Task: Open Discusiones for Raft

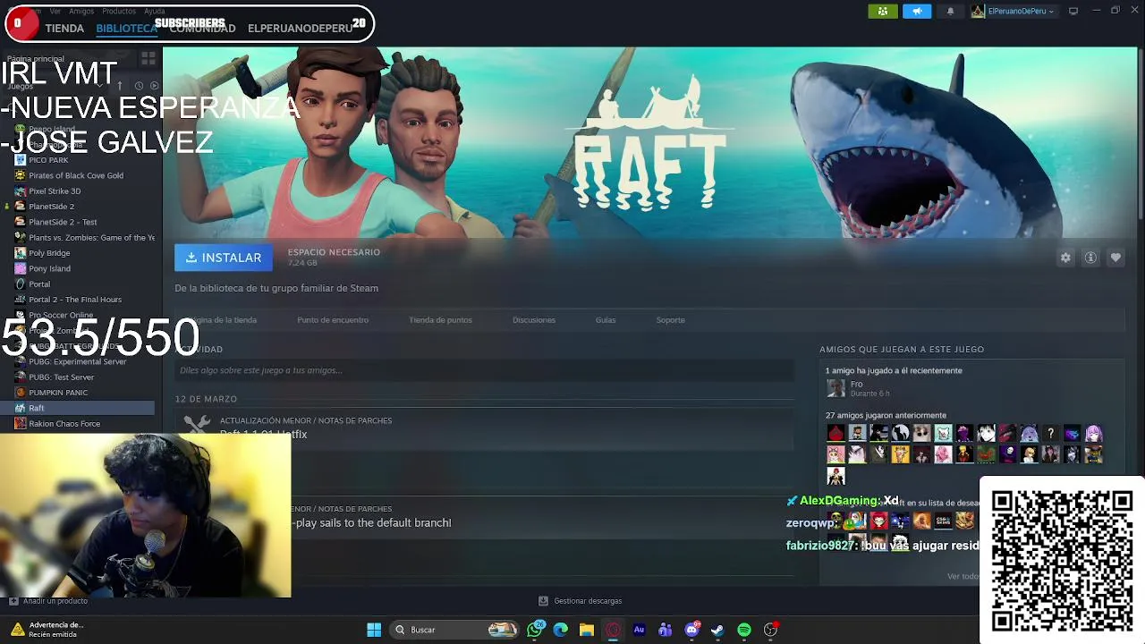Action: click(x=534, y=319)
